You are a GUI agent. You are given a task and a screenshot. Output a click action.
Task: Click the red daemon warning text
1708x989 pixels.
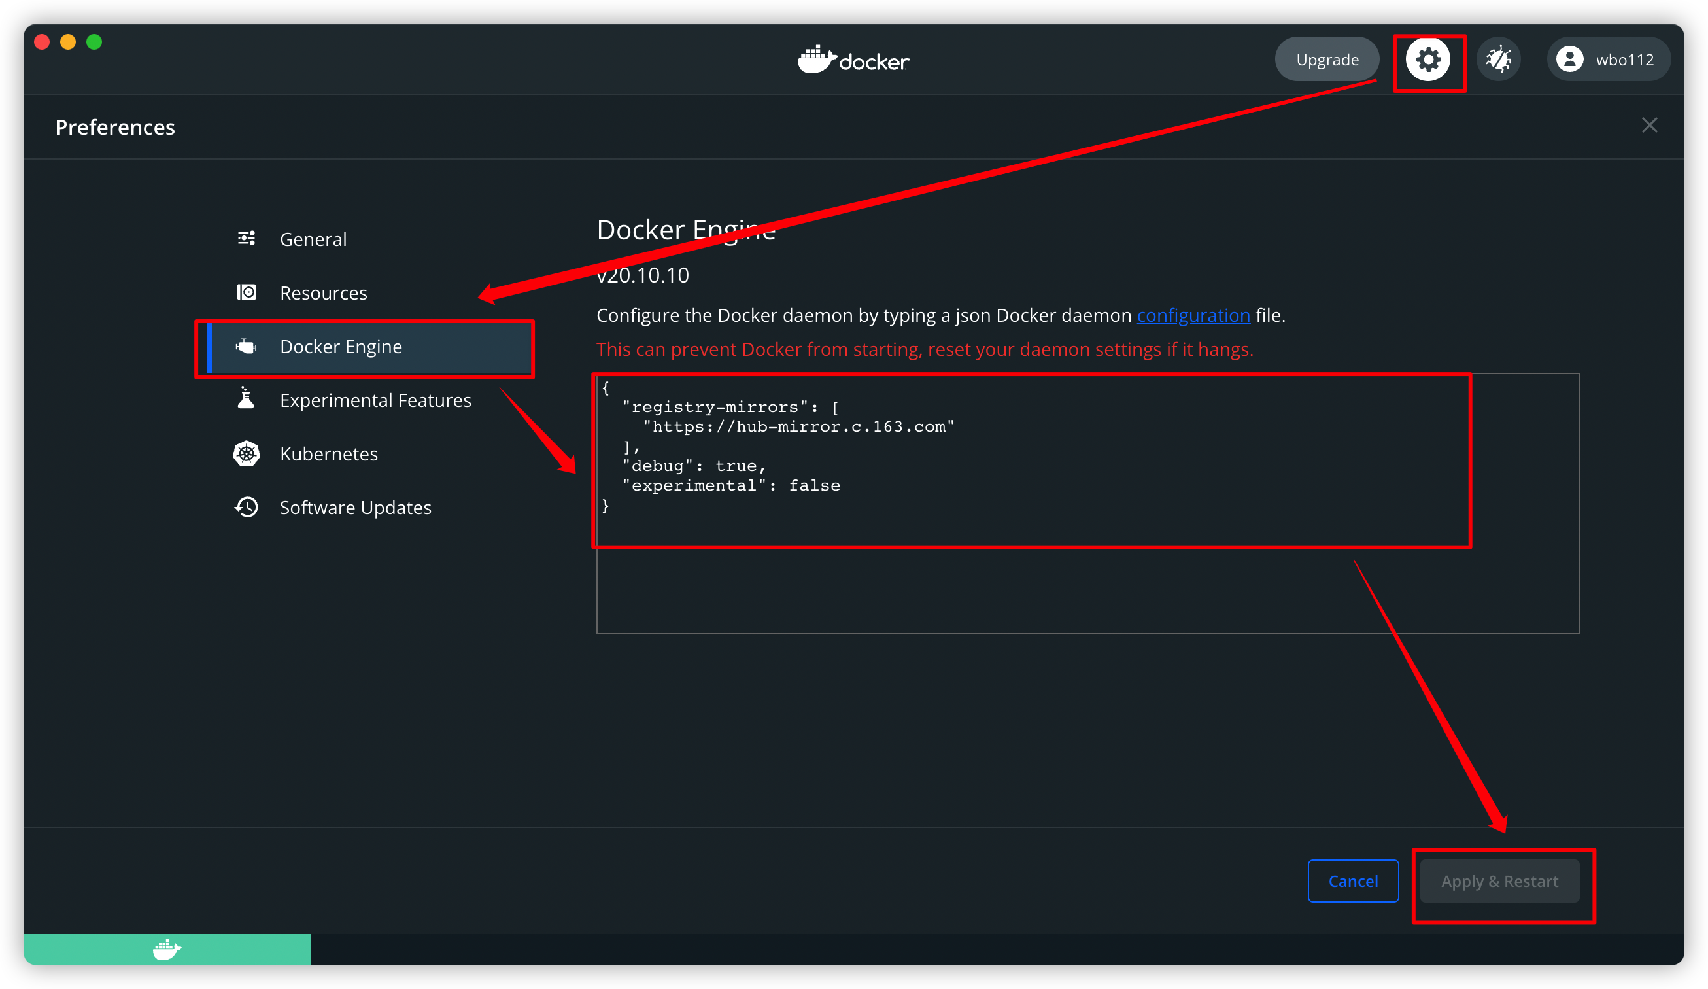925,349
